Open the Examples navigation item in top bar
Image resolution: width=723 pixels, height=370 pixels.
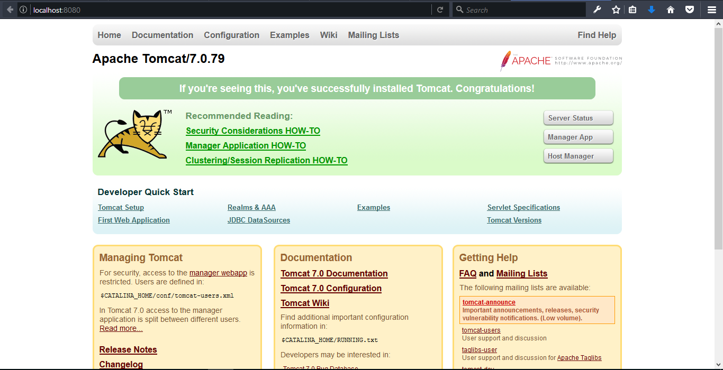click(x=290, y=35)
